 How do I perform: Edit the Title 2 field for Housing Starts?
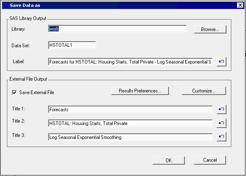pos(130,123)
